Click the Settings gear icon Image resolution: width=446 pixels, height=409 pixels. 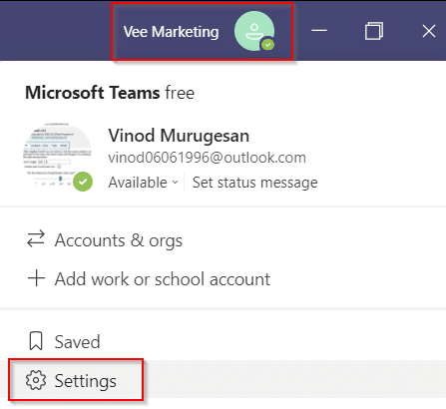point(36,380)
